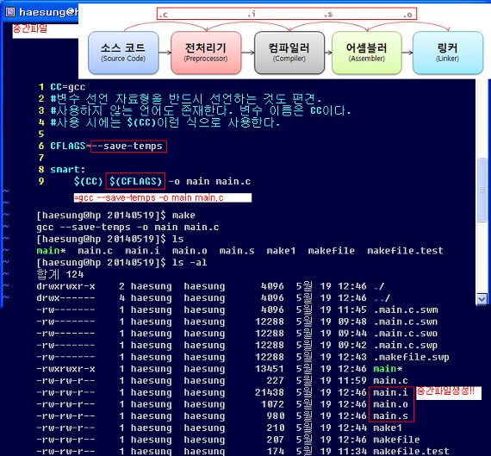
Task: Click makefile.test in the plain ls output row
Action: (x=405, y=251)
